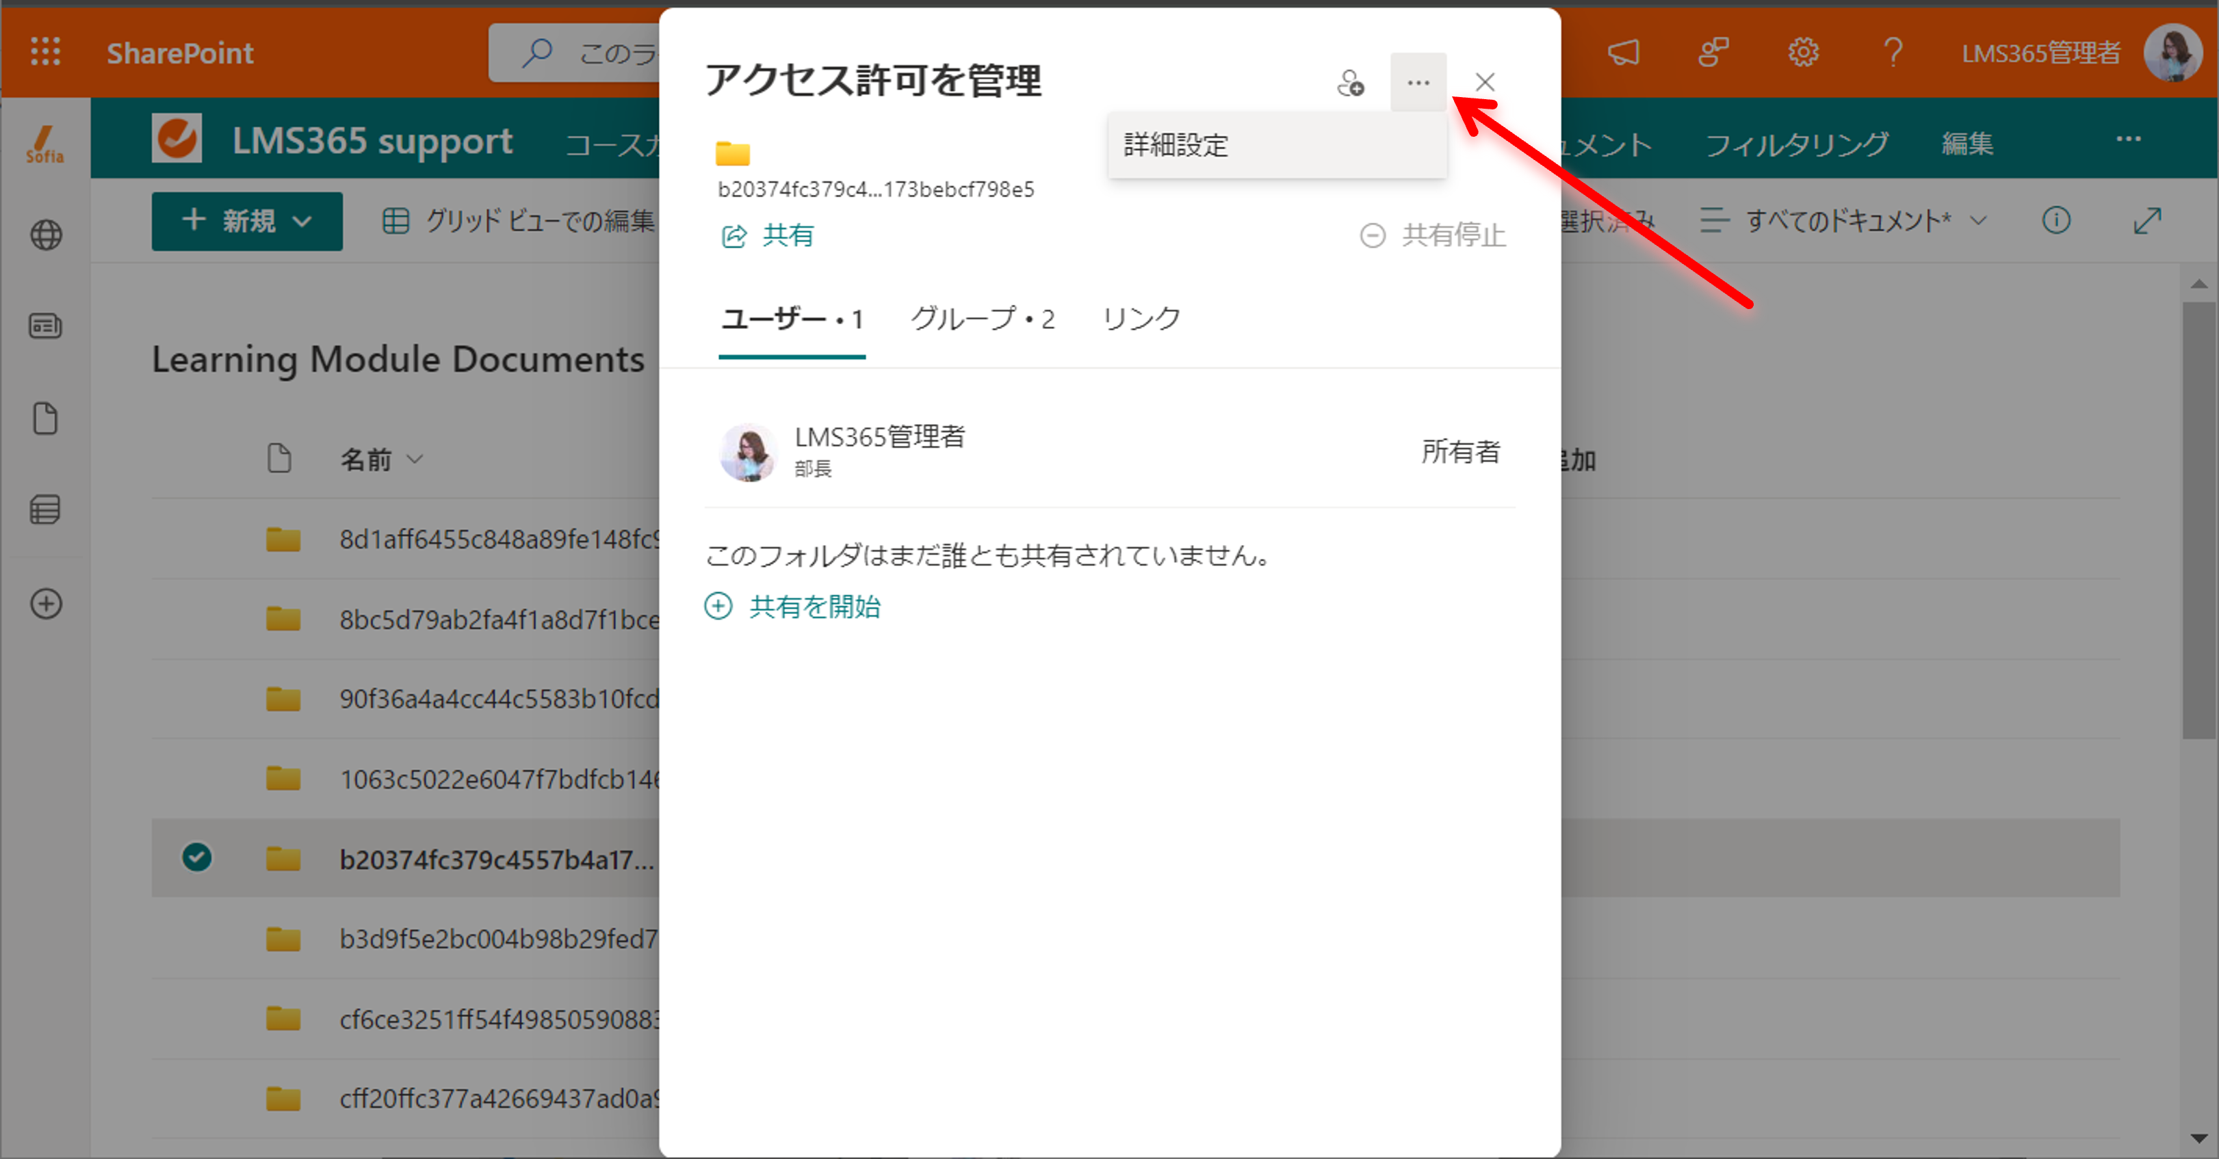The width and height of the screenshot is (2219, 1159).
Task: Click the site navigation overflow dots
Action: click(x=2128, y=139)
